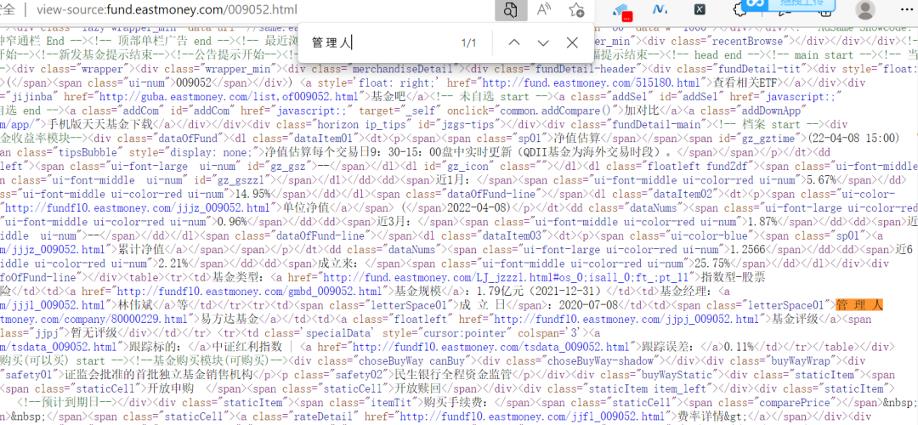Click the text 手机版天天基金下载

click(x=100, y=125)
